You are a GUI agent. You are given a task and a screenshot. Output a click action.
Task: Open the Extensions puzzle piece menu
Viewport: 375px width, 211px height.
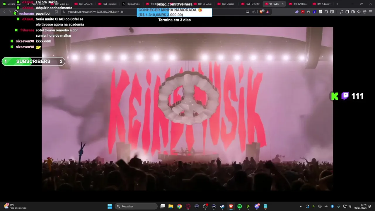point(326,12)
